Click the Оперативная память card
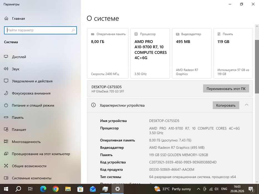This screenshot has height=194, width=259. [x=108, y=53]
